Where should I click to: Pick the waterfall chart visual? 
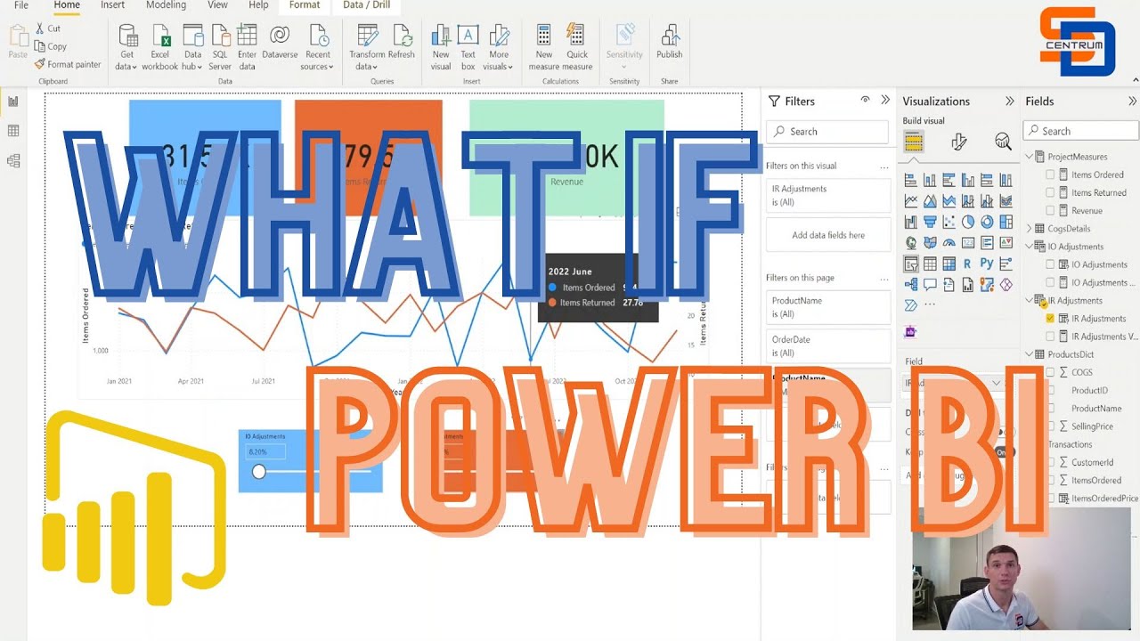(911, 222)
